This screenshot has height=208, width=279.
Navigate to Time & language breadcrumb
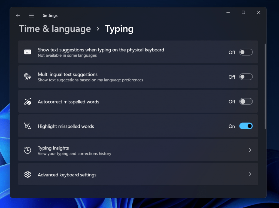click(x=54, y=29)
